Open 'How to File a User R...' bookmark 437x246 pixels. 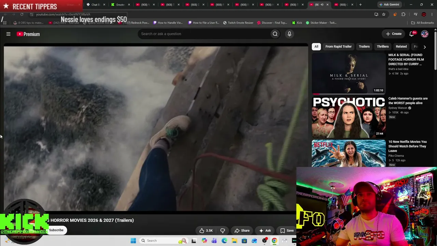[204, 23]
